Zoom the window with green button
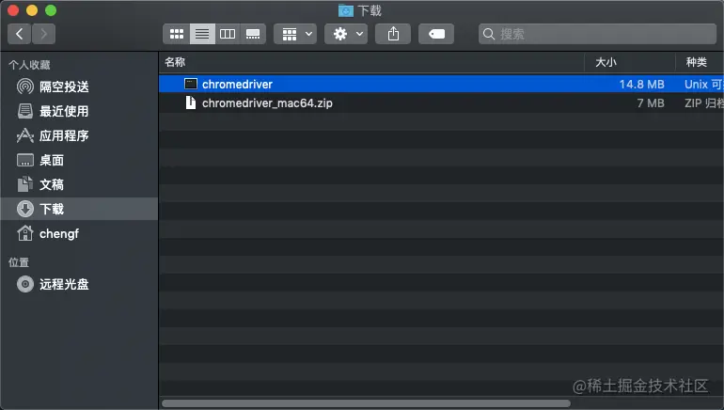Screen dimensions: 724x410 (x=51, y=10)
